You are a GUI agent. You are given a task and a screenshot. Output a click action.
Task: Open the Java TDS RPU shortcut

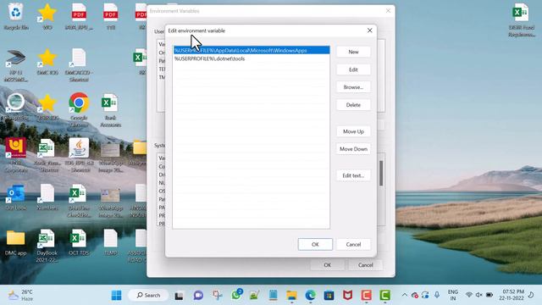[79, 155]
